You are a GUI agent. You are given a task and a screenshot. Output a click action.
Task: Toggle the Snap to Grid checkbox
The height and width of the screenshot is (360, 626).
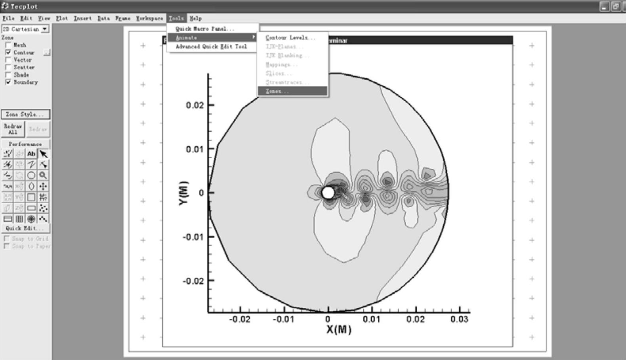[7, 239]
